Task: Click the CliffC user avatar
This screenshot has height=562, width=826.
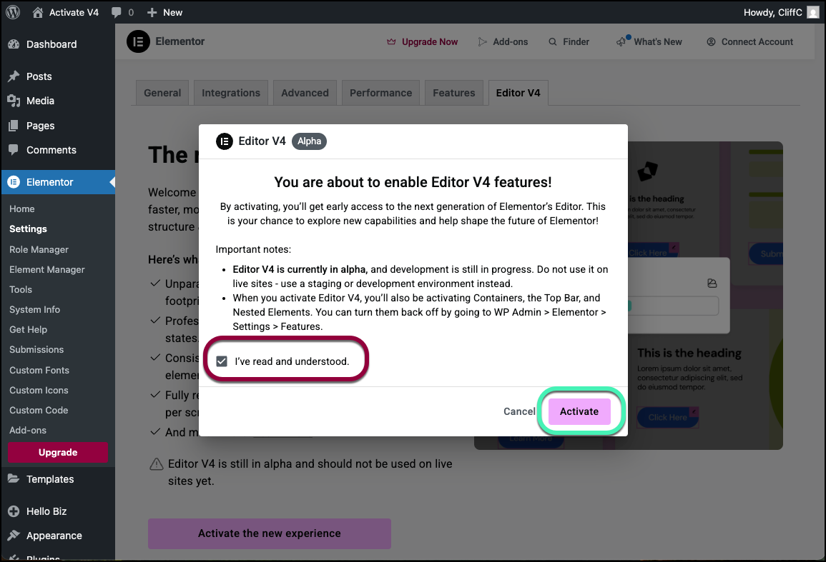Action: coord(812,12)
